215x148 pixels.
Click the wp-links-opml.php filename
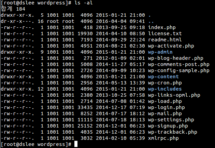click(174, 95)
